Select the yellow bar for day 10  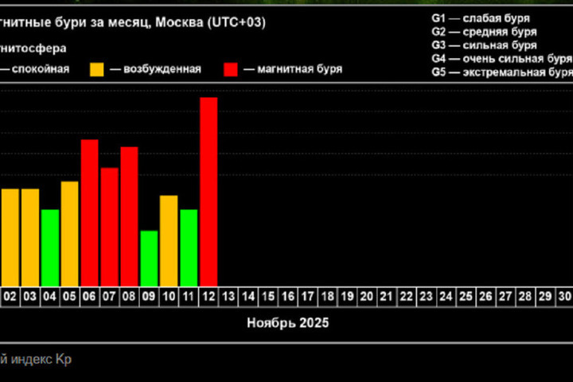pos(169,240)
